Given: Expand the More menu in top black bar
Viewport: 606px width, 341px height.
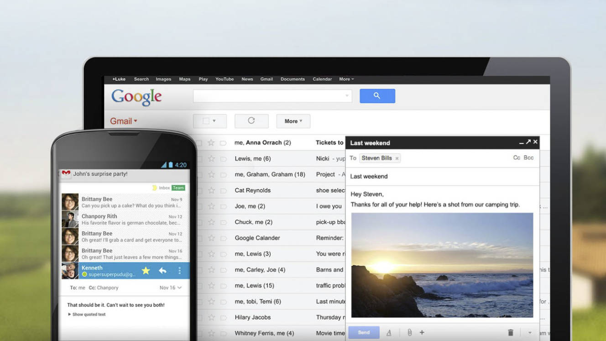Looking at the screenshot, I should (x=346, y=79).
